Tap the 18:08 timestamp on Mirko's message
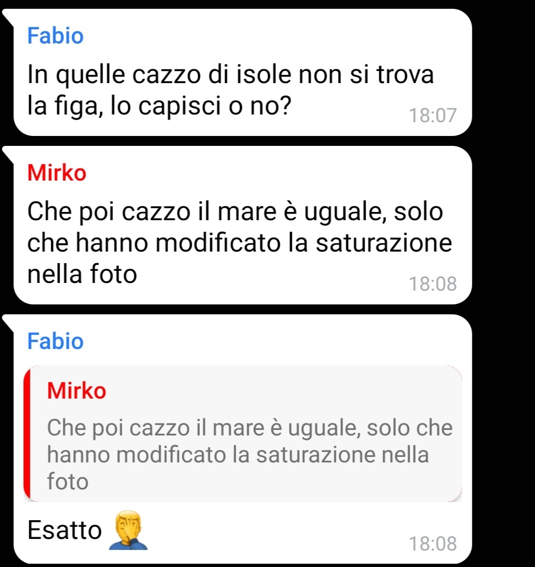This screenshot has width=535, height=567. [x=433, y=283]
